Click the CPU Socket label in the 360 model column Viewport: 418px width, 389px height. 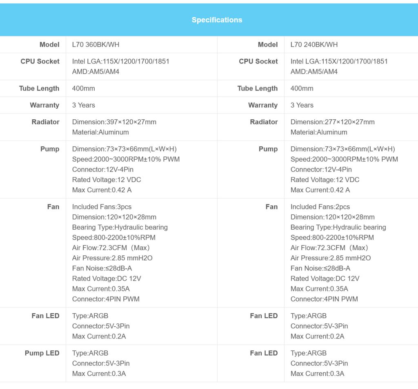40,61
